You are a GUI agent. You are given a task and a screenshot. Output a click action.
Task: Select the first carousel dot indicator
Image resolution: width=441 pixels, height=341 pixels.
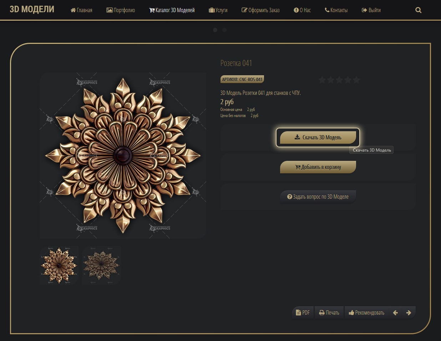tap(215, 30)
